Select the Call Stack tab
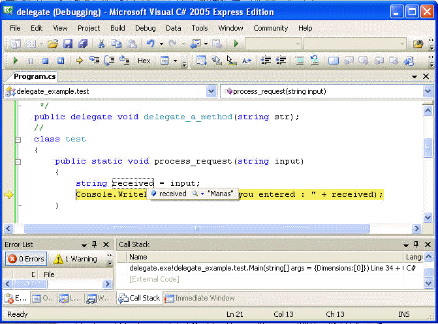The height and width of the screenshot is (324, 438). tap(139, 298)
